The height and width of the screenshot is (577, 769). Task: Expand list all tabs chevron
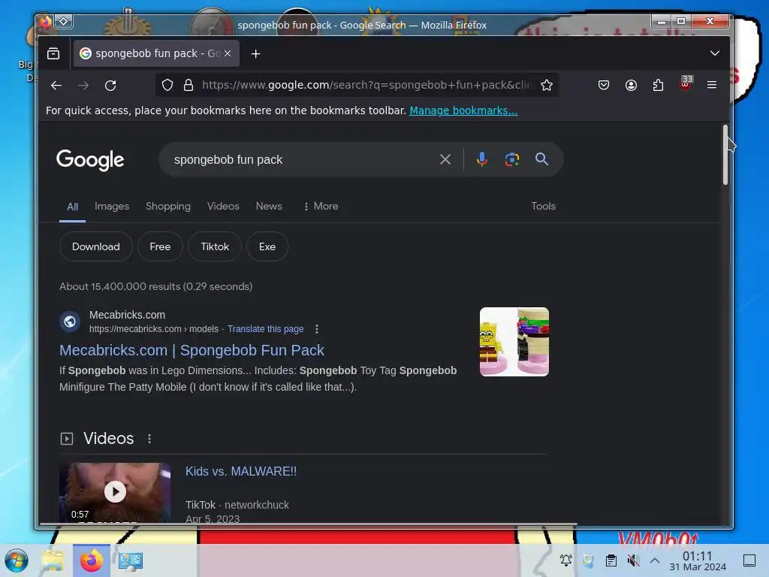pyautogui.click(x=715, y=53)
